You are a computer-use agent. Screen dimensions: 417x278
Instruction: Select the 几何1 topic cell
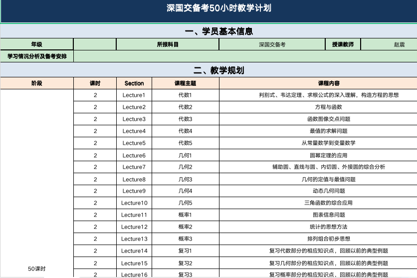[x=186, y=155]
